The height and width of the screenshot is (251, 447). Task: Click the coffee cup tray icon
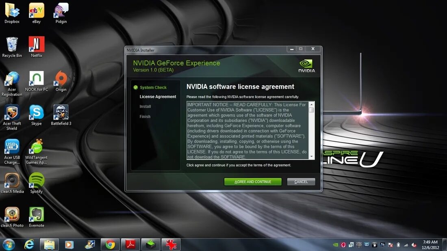click(375, 245)
